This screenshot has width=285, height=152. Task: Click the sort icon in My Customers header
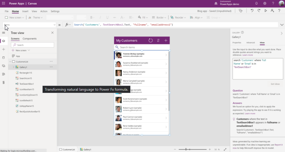158,40
